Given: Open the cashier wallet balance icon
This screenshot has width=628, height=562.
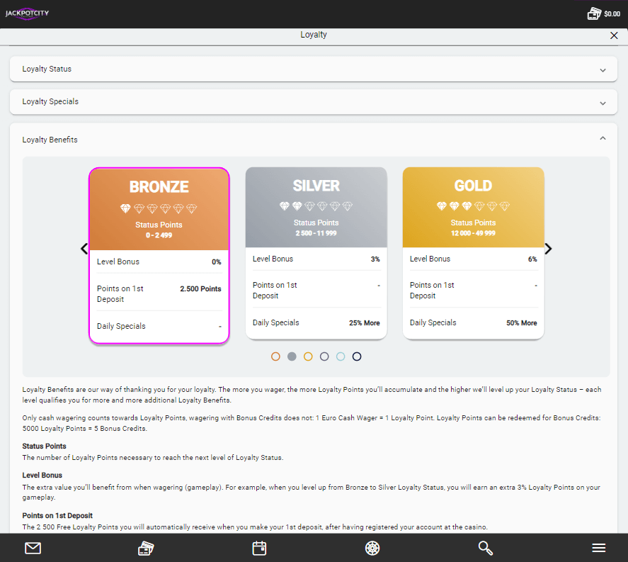Looking at the screenshot, I should (594, 13).
